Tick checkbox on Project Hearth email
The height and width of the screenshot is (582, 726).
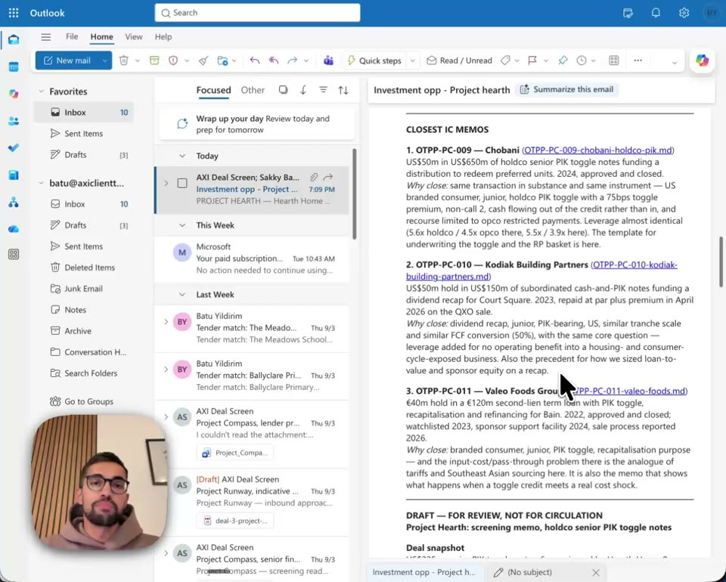coord(182,183)
